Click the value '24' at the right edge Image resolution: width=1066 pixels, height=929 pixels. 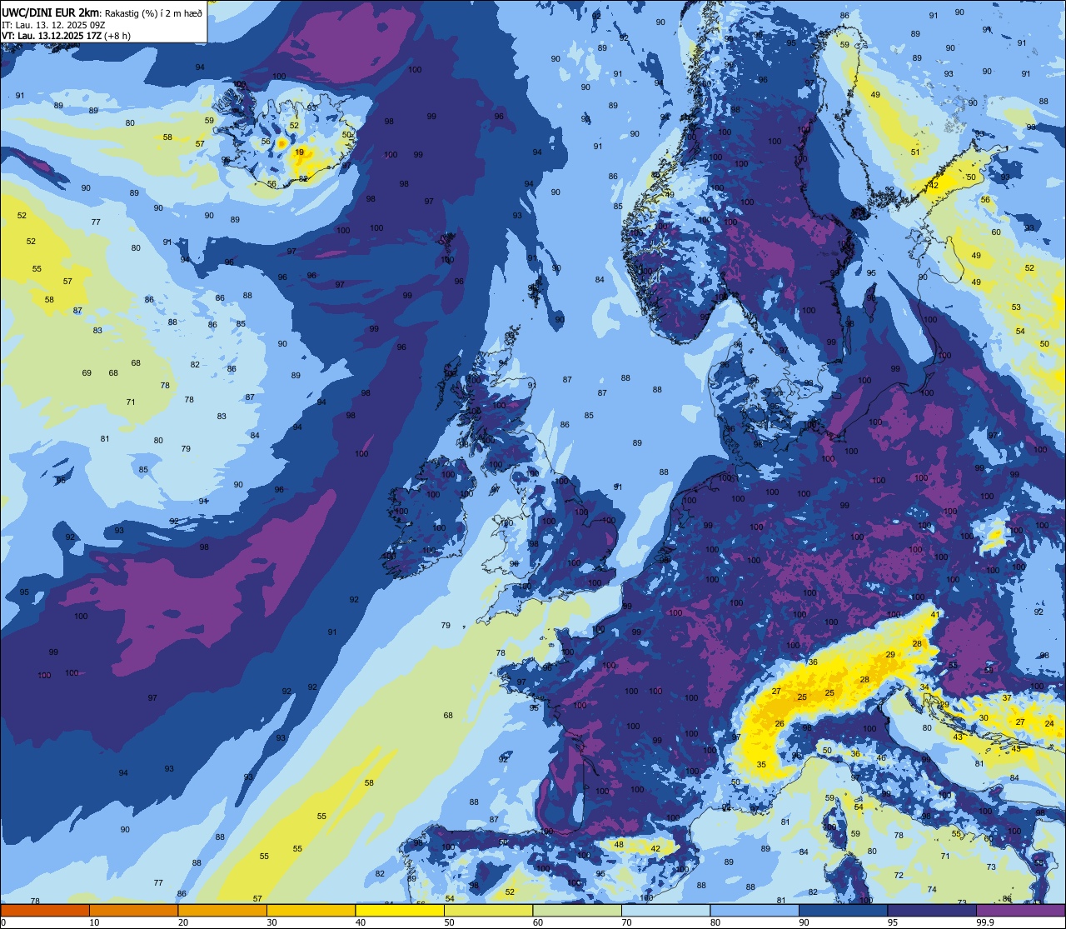1049,723
